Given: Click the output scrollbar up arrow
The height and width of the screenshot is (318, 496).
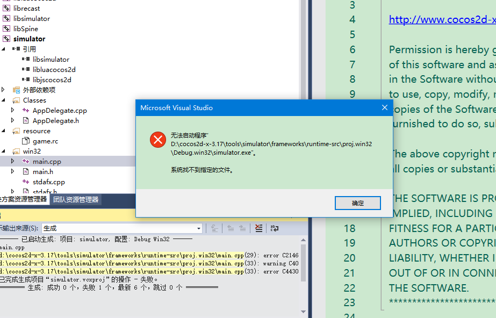Looking at the screenshot, I should [x=304, y=240].
